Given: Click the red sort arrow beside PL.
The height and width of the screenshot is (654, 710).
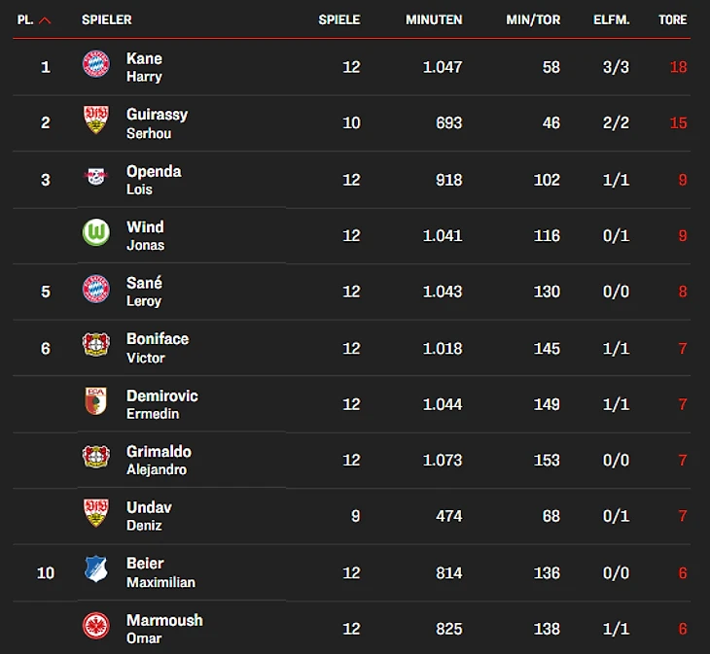Looking at the screenshot, I should 45,19.
